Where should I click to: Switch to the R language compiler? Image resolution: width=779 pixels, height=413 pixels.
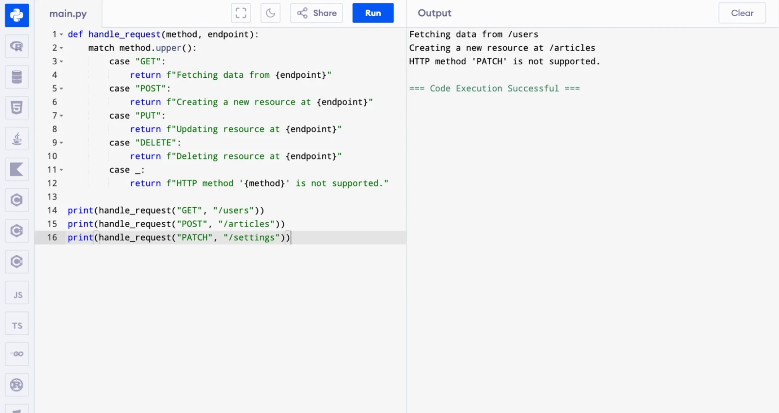pyautogui.click(x=17, y=46)
